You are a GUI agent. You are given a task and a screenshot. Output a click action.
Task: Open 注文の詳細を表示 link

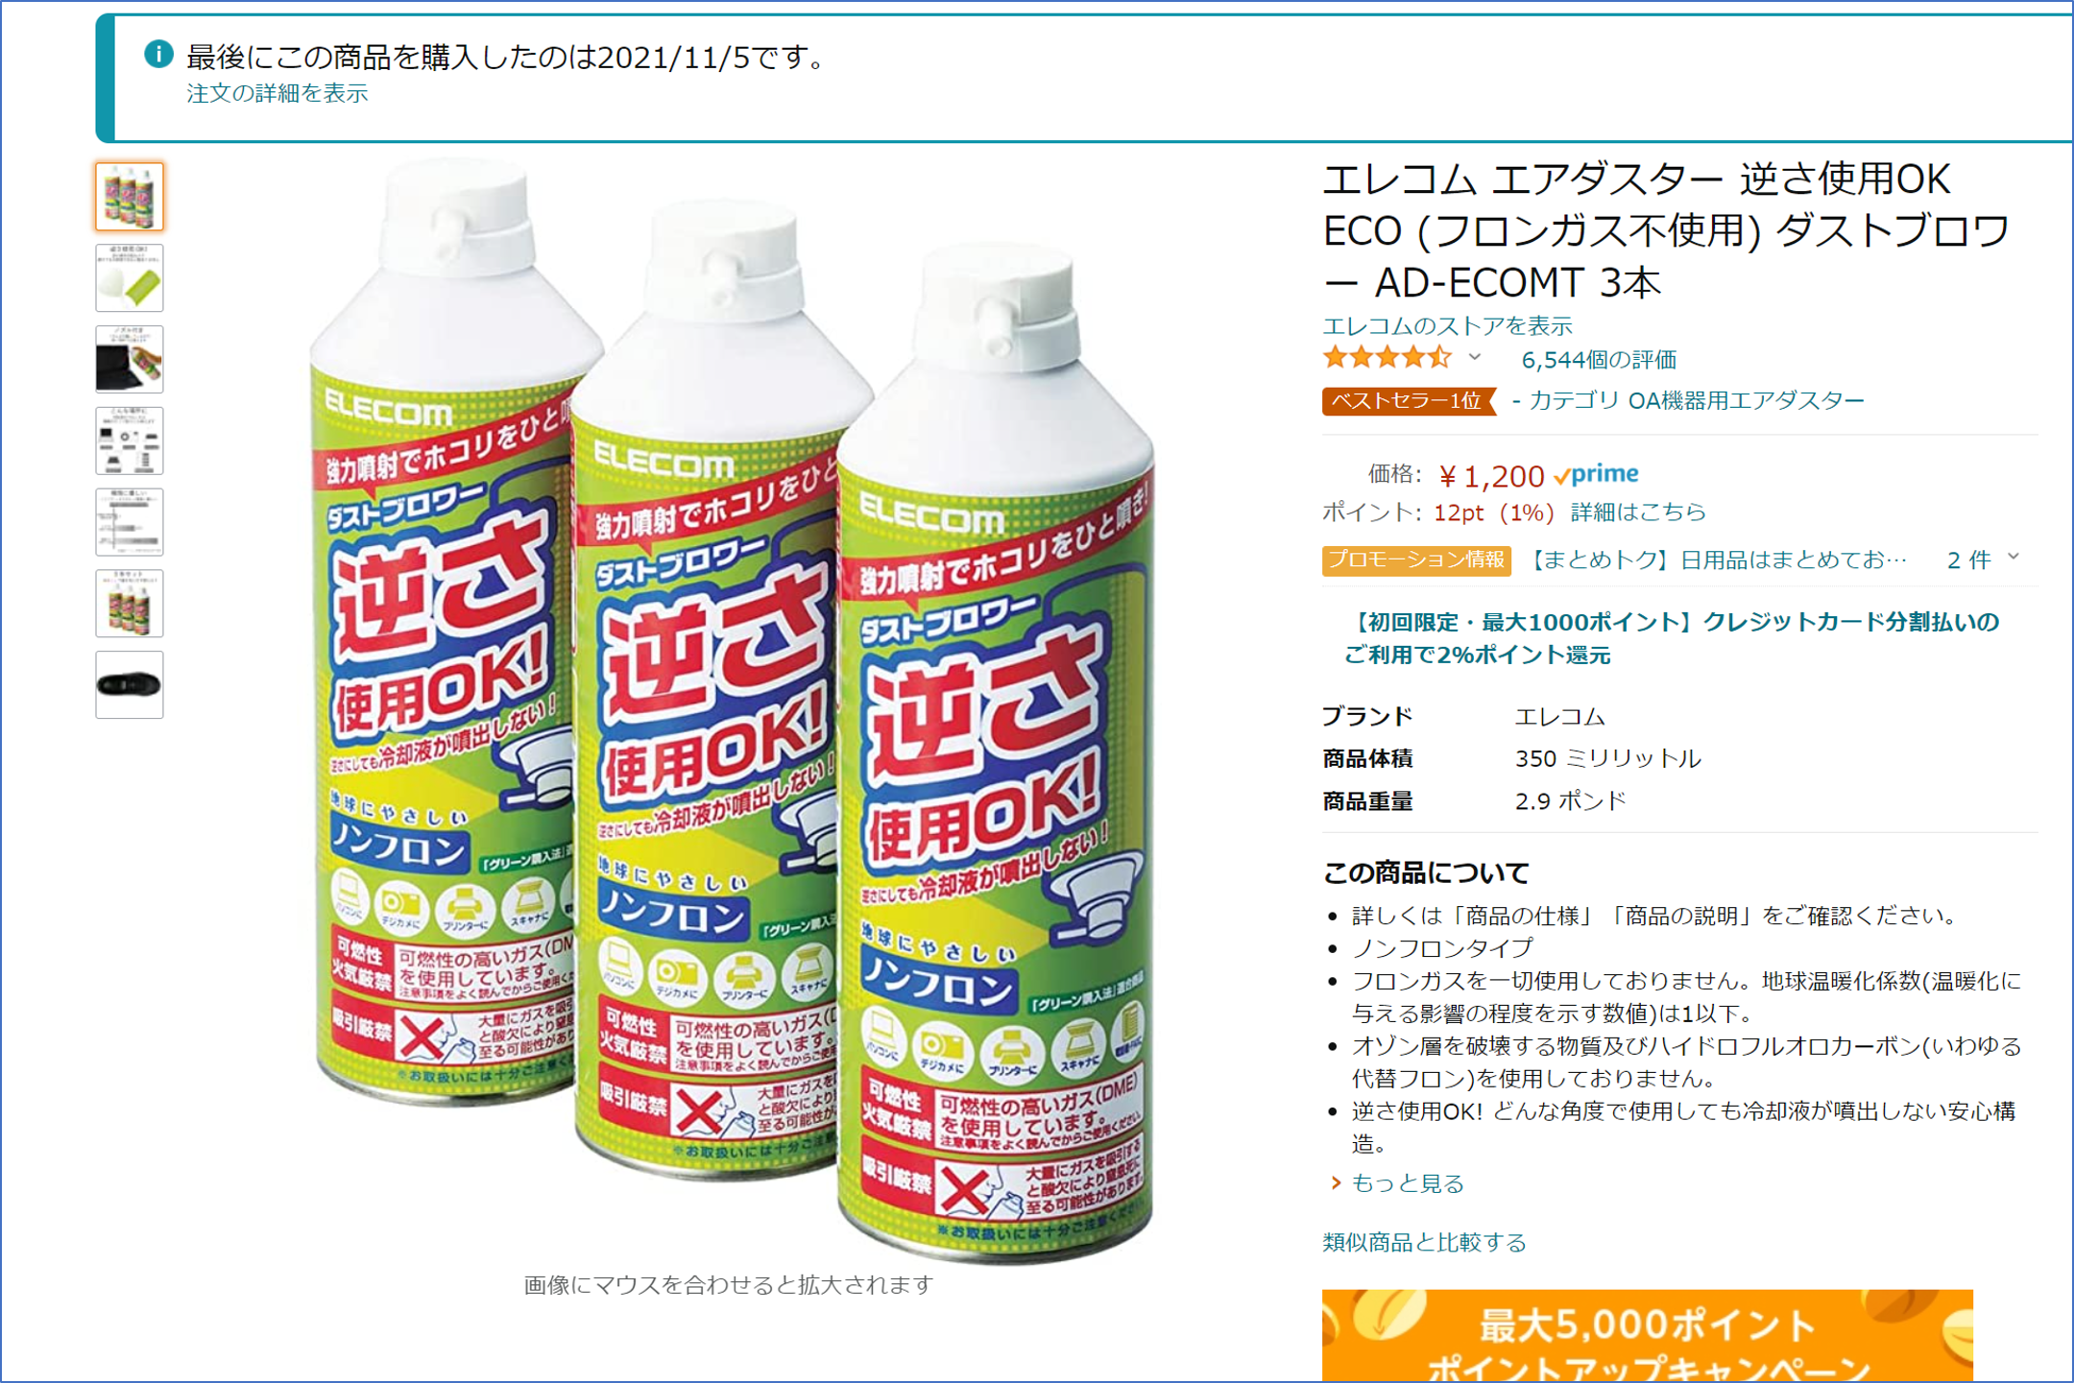tap(277, 93)
